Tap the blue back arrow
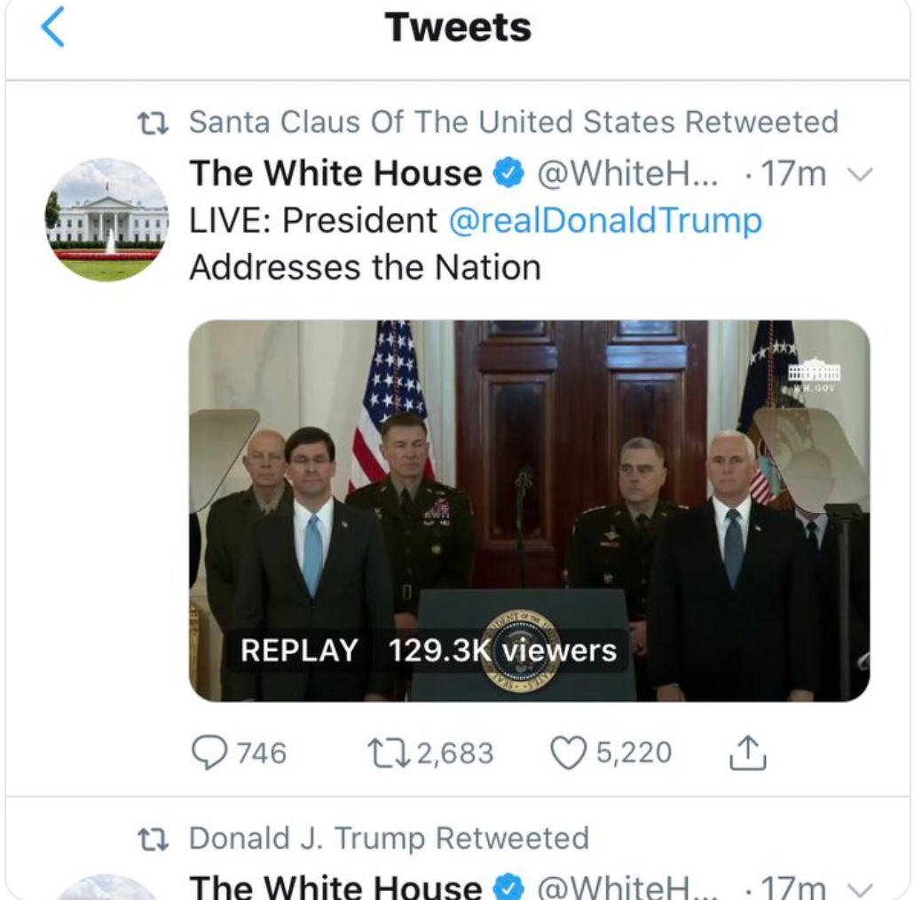This screenshot has width=914, height=900. pos(52,28)
